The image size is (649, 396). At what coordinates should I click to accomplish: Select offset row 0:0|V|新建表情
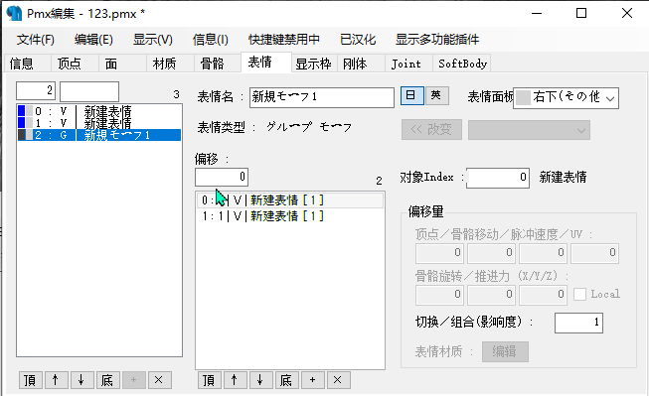(x=290, y=200)
